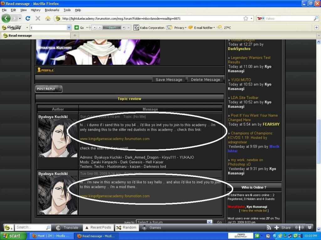Open the Help menu
321x240 pixels.
coord(78,10)
